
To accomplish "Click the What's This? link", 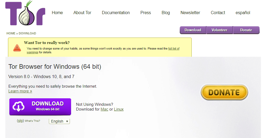I will coord(32,121).
